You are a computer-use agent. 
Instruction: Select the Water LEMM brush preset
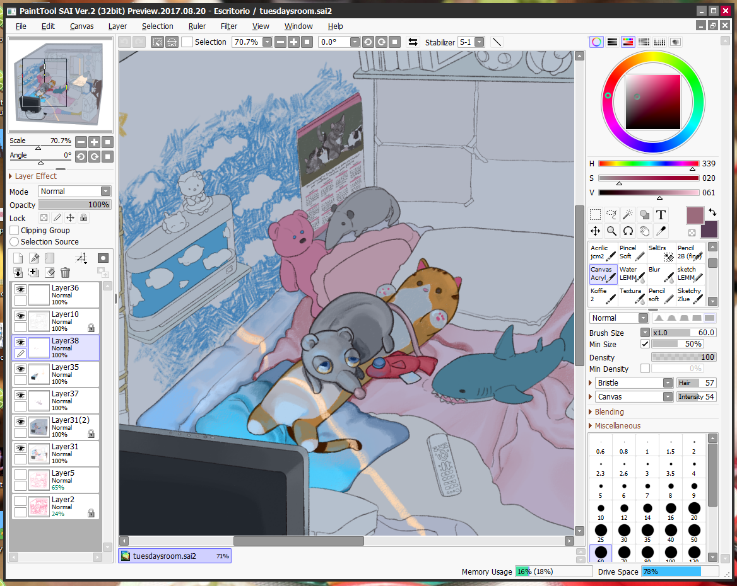(632, 273)
